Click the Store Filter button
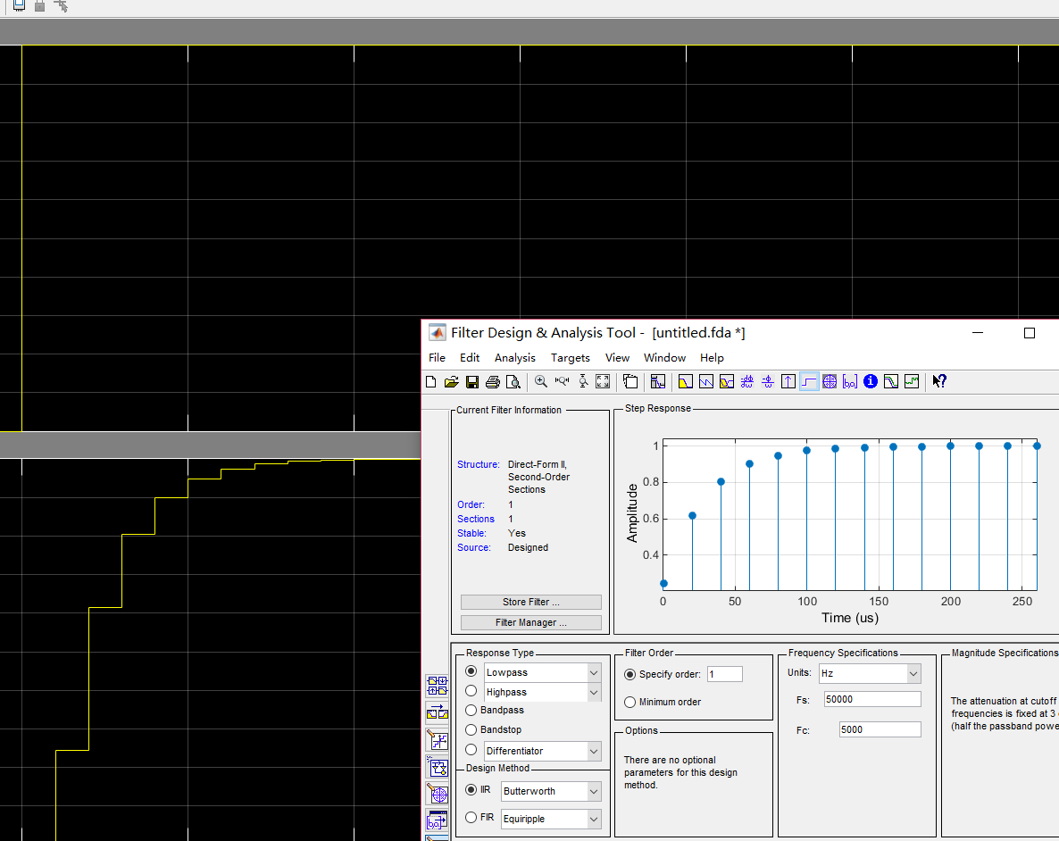 (530, 603)
